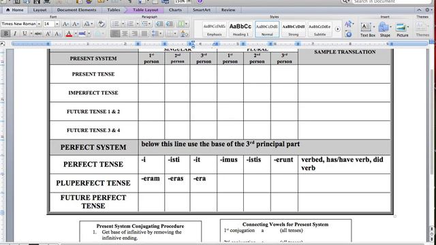Switch to the Layout tab
Screen dimensions: 436x245
point(40,10)
